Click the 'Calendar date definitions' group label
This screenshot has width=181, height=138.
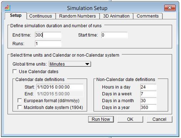pos(40,80)
